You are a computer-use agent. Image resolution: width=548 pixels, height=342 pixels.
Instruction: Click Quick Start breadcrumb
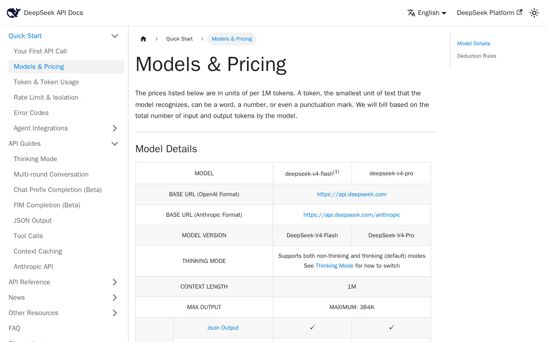179,39
